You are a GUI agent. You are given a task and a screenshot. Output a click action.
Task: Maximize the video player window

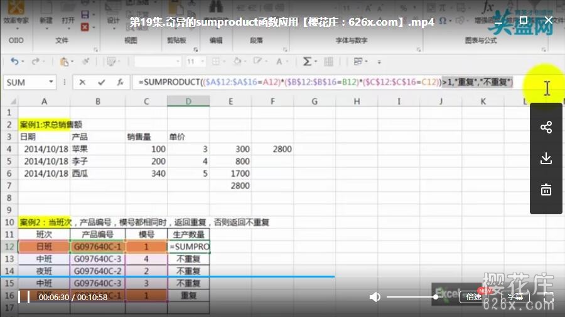(523, 20)
